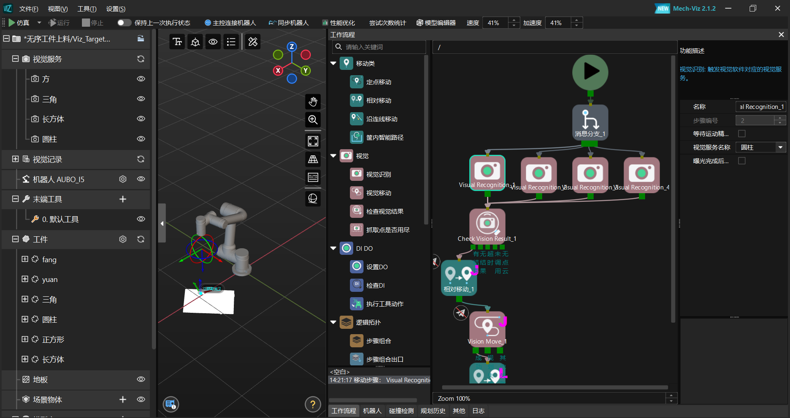Open the 模型编辑器 button
Image resolution: width=790 pixels, height=418 pixels.
coord(436,23)
